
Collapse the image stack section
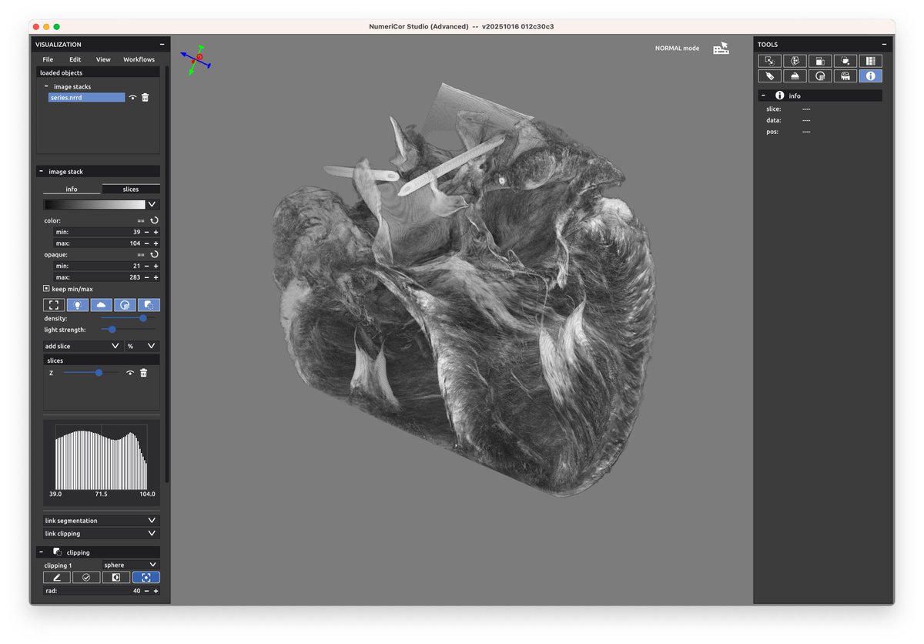coord(41,172)
